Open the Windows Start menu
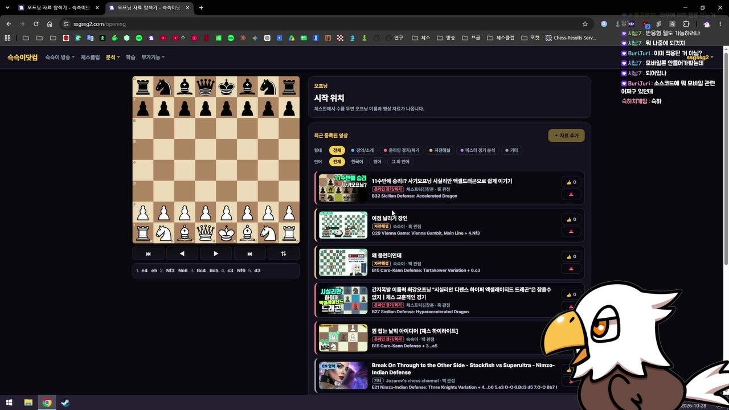729x410 pixels. click(9, 403)
